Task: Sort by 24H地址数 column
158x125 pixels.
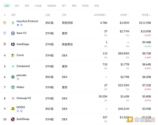Action: 100,15
